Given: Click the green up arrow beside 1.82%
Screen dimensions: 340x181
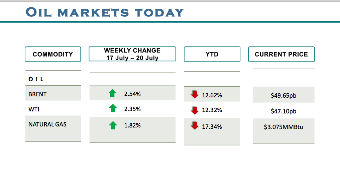Looking at the screenshot, I should 113,125.
